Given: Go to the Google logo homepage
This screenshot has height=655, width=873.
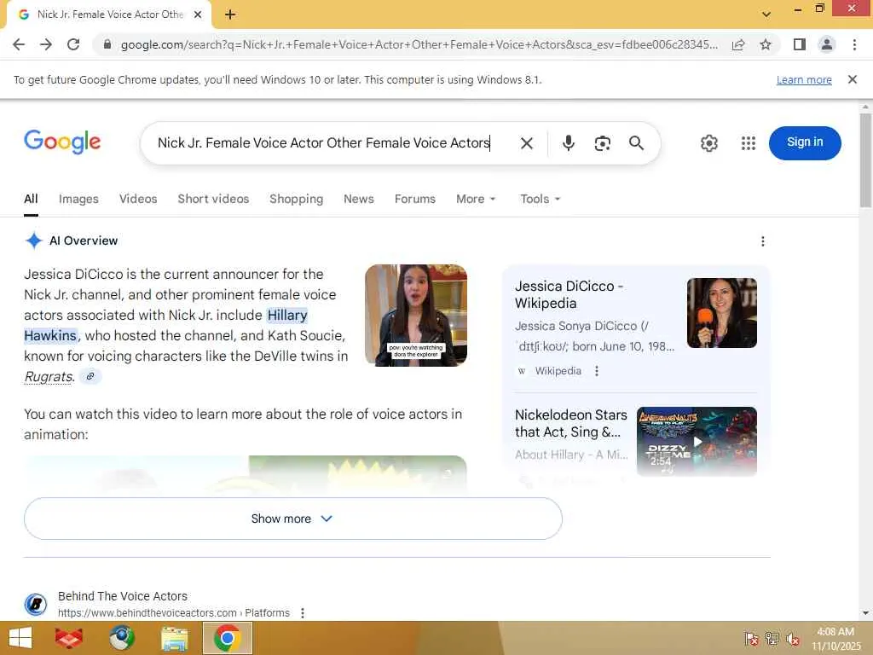Looking at the screenshot, I should coord(62,142).
